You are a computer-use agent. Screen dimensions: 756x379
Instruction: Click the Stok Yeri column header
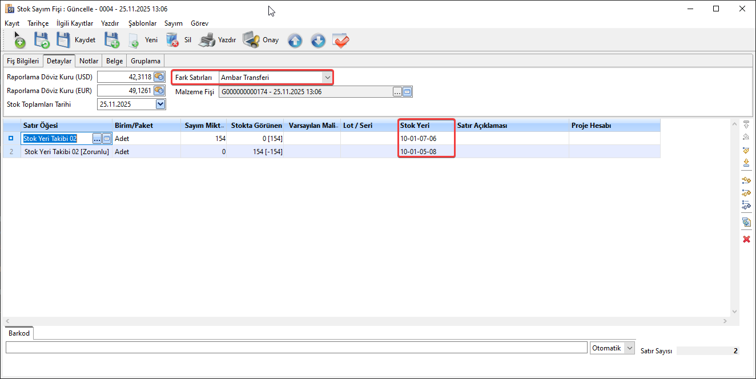point(426,126)
